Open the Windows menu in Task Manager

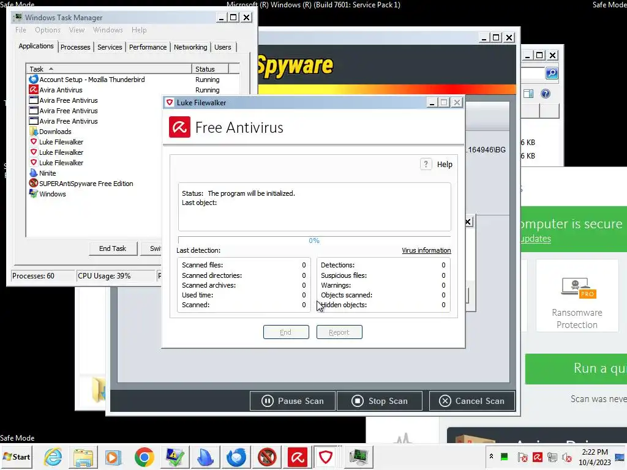click(108, 30)
